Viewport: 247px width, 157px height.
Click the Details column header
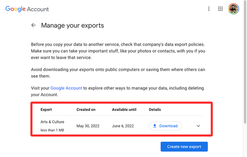pyautogui.click(x=155, y=110)
